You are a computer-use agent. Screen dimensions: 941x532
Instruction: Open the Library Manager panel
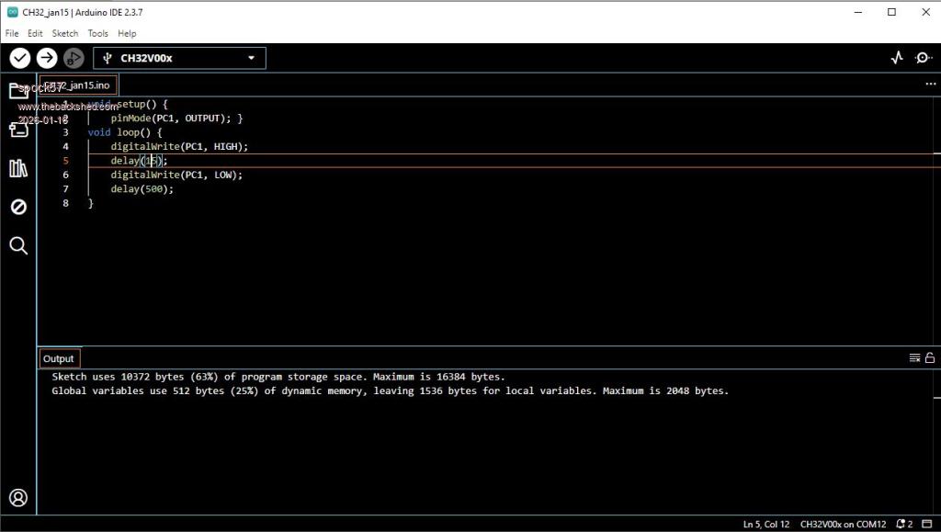coord(18,168)
